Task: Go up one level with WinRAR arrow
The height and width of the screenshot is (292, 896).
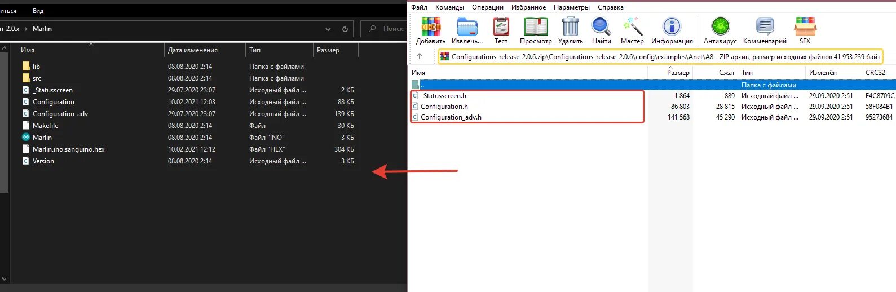Action: coord(420,56)
